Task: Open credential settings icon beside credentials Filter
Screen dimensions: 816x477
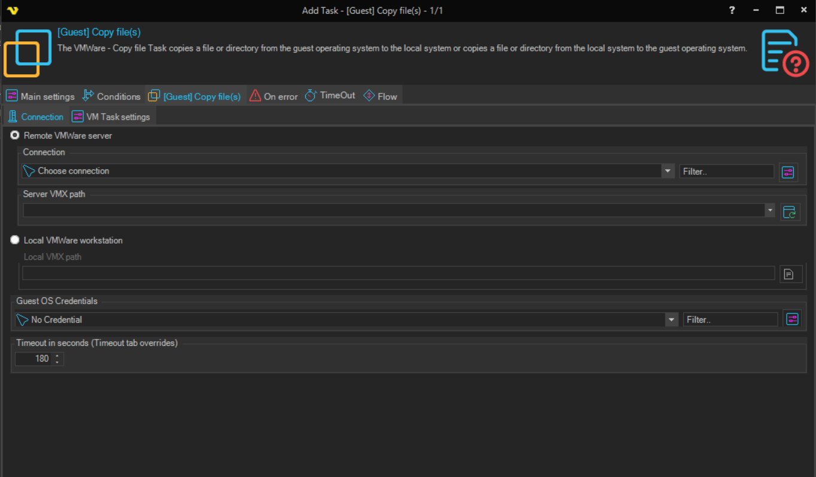Action: pyautogui.click(x=792, y=319)
